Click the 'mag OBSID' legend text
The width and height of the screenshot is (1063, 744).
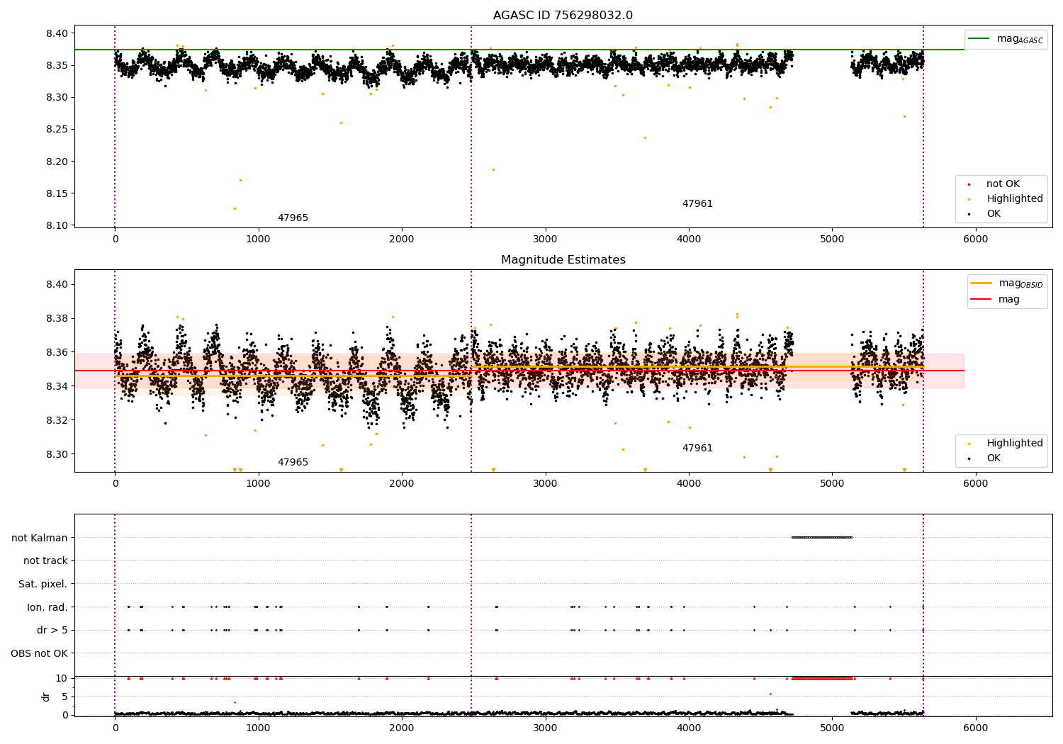pyautogui.click(x=1020, y=283)
